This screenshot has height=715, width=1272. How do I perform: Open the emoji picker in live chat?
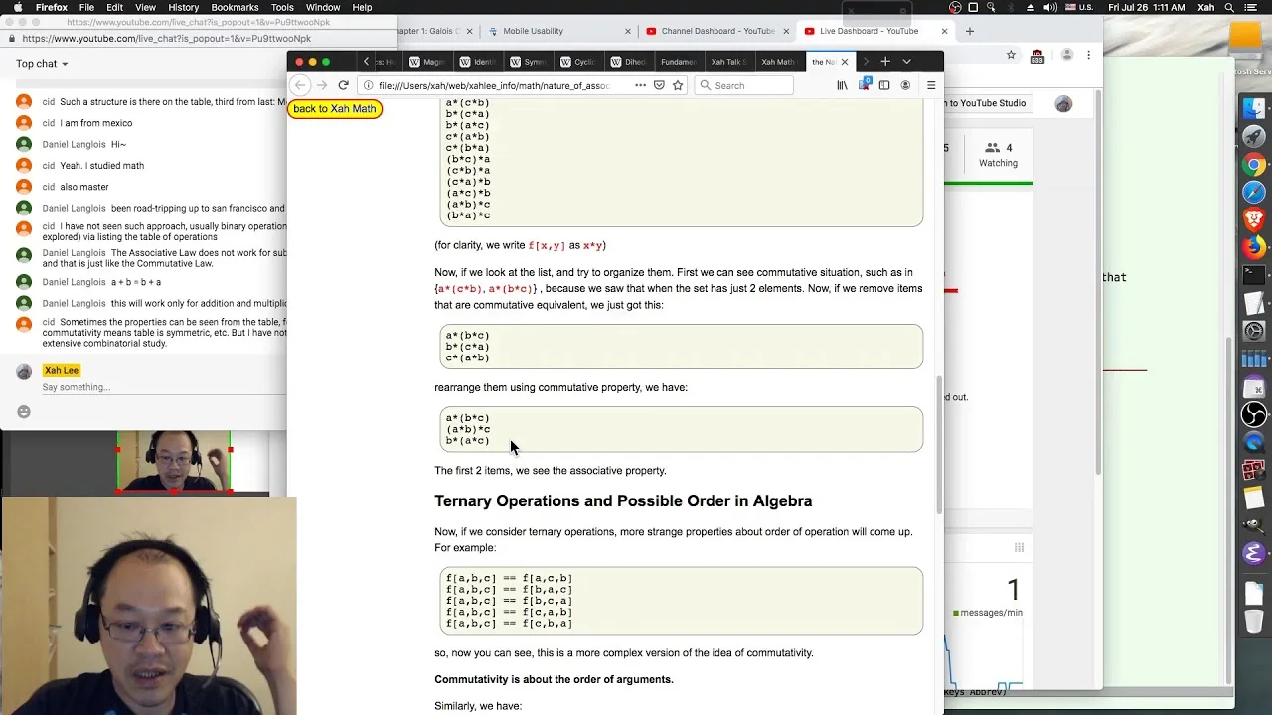coord(24,411)
